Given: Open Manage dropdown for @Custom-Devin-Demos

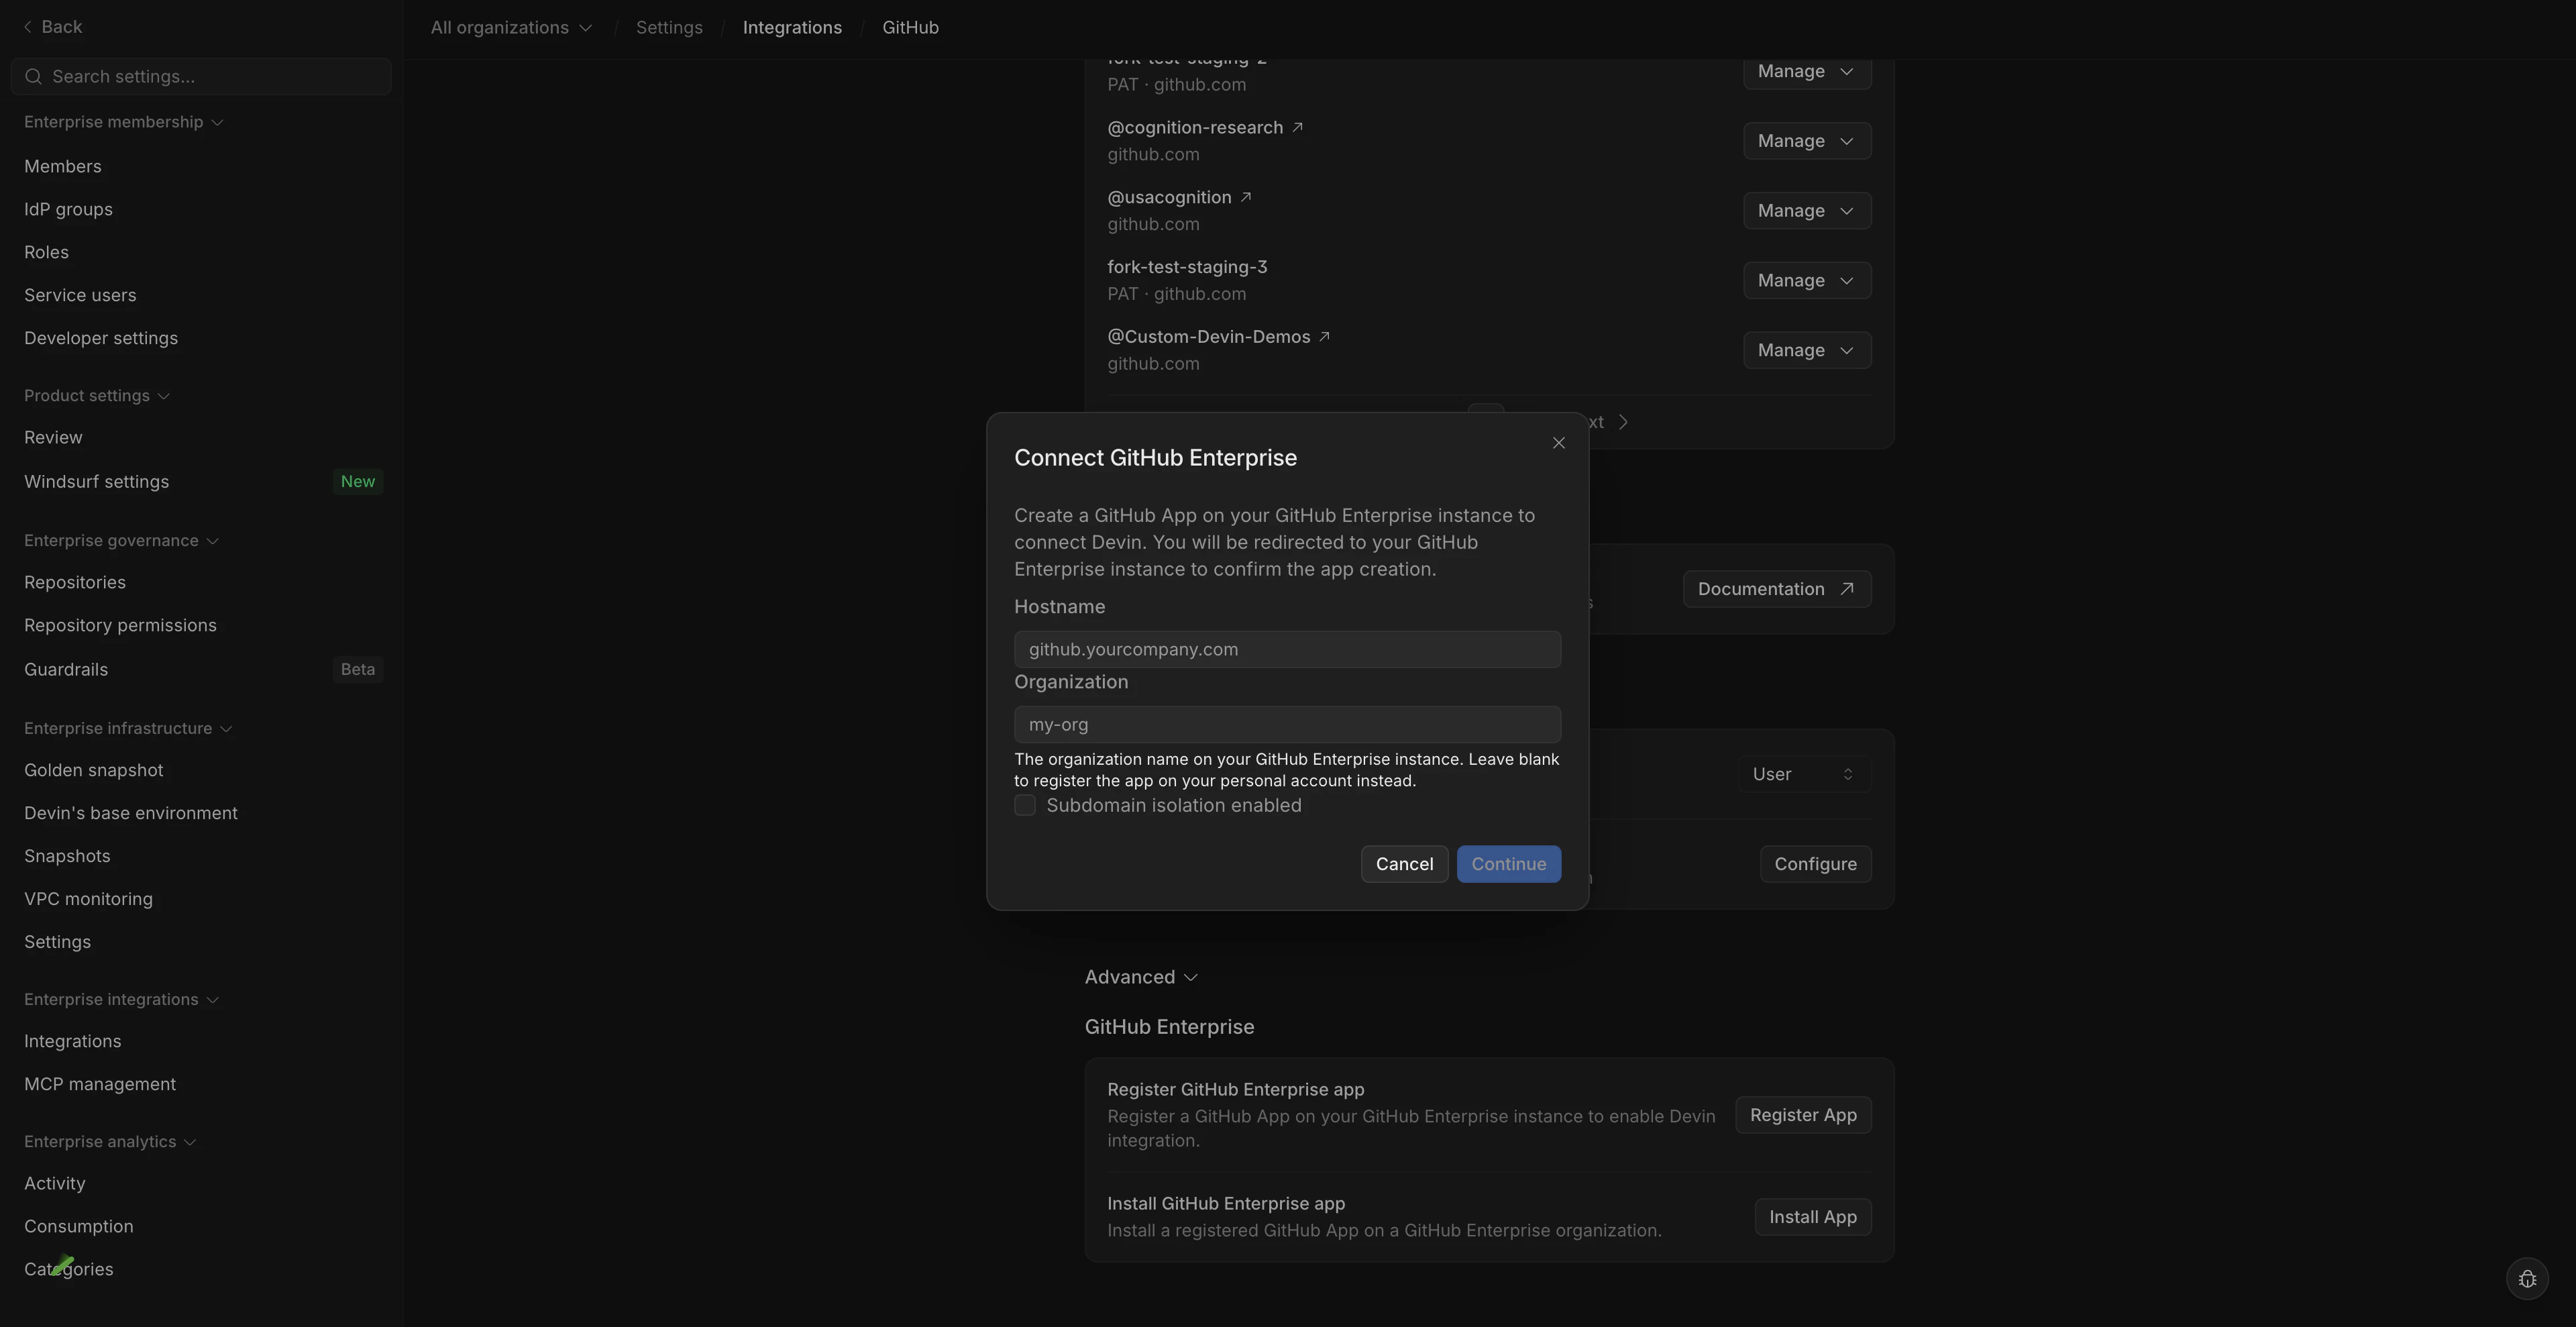Looking at the screenshot, I should coord(1806,350).
